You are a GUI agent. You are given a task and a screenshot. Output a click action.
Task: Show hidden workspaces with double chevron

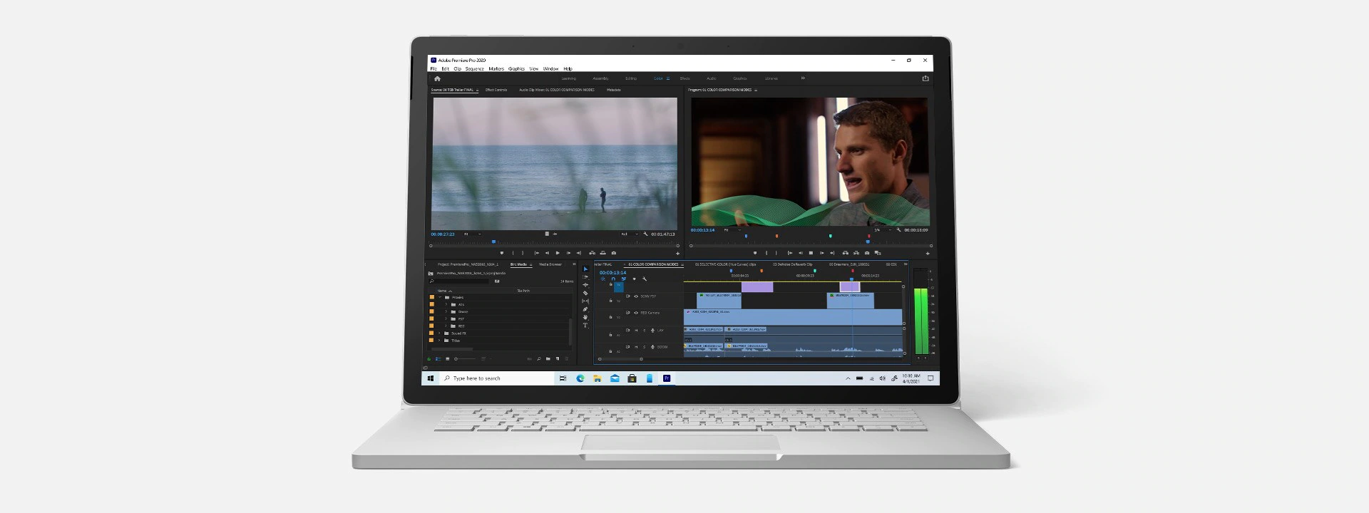click(x=803, y=78)
